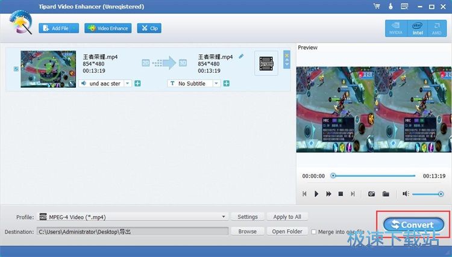Move the file up in the list

click(x=286, y=60)
